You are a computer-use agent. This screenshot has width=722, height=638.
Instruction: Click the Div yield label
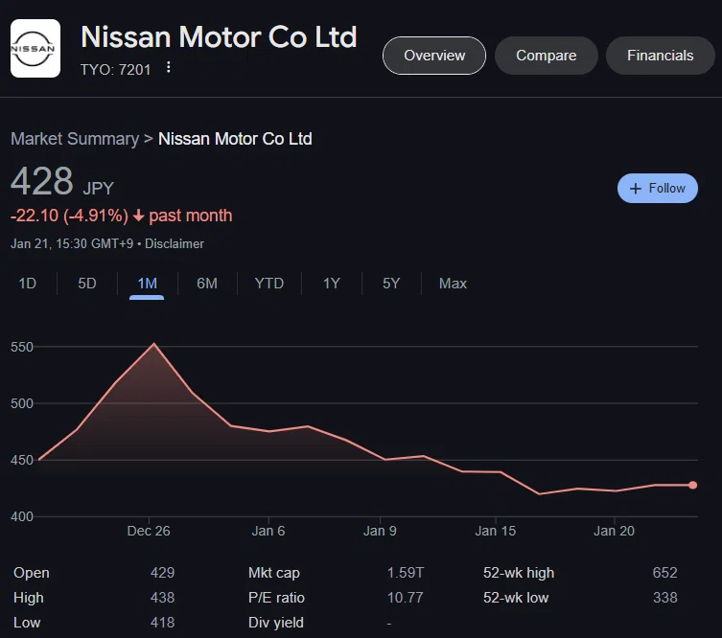(x=276, y=623)
